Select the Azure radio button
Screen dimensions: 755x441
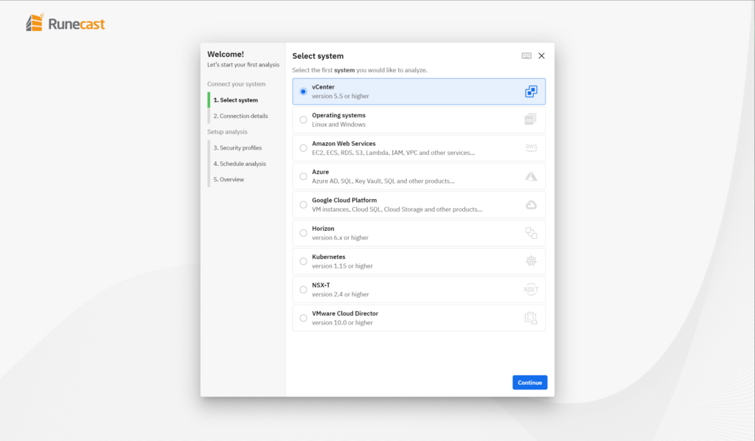303,176
